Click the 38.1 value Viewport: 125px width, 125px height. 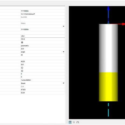[22, 64]
